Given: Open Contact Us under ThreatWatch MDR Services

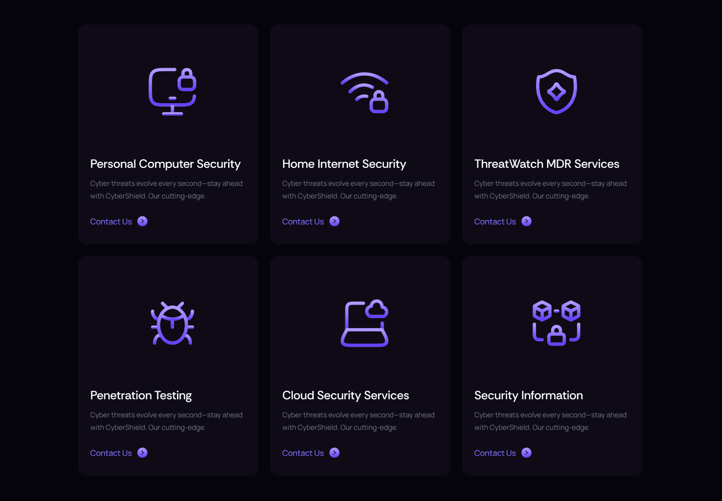Looking at the screenshot, I should click(495, 221).
